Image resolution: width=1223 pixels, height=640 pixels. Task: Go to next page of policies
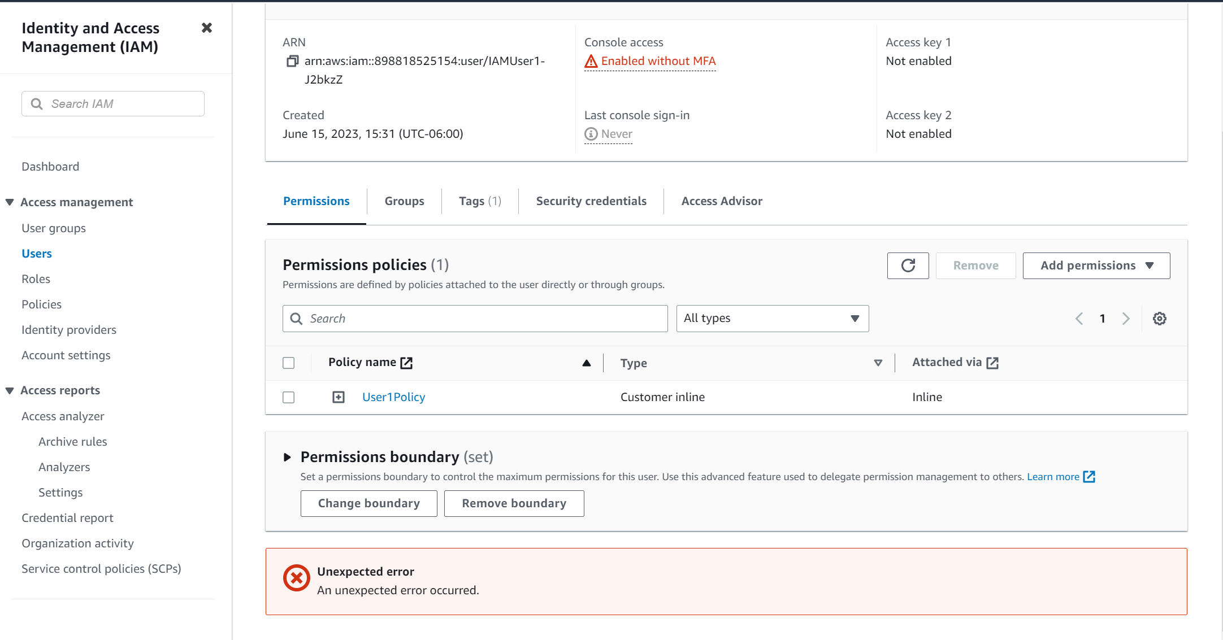[1126, 319]
